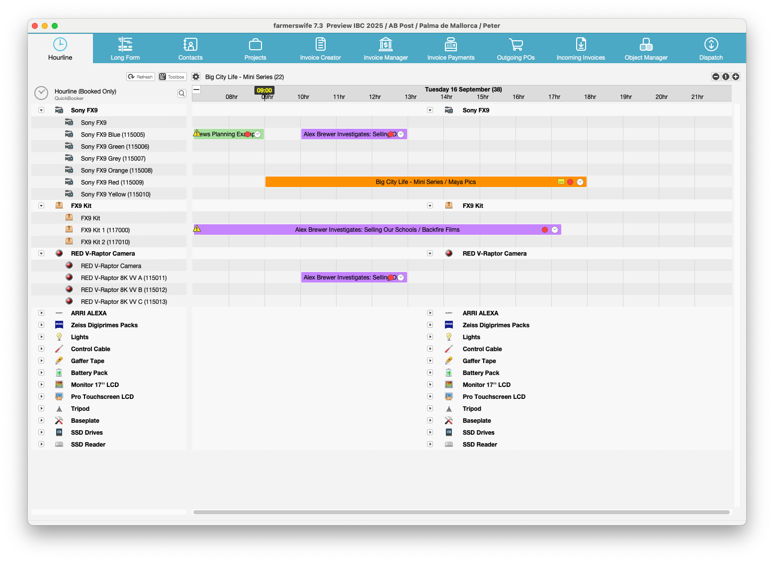Click red status dot on FX9 Kit 1 booking
This screenshot has width=774, height=562.
pos(545,230)
